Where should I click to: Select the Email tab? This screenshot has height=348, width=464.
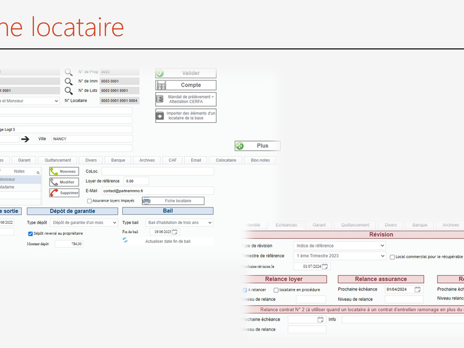point(196,160)
